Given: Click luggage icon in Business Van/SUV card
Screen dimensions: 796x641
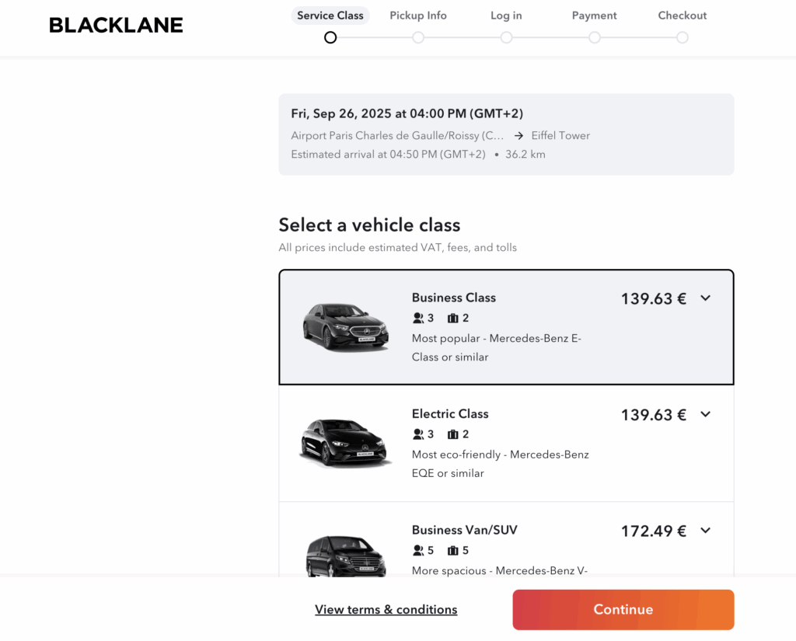Looking at the screenshot, I should pyautogui.click(x=453, y=551).
